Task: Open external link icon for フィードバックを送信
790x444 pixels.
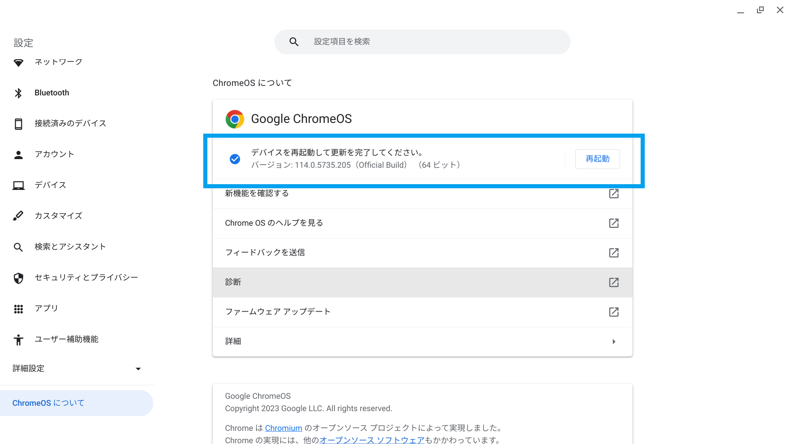Action: [x=614, y=253]
